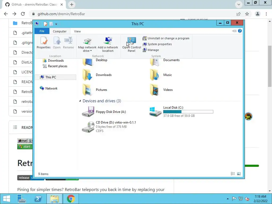
Task: Click File Explorer taskbar icon
Action: click(54, 199)
